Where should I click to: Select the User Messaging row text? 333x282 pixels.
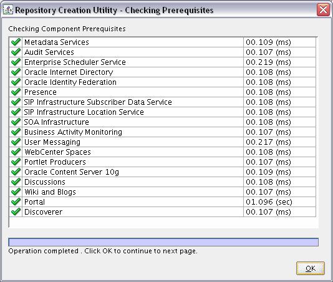(52, 142)
